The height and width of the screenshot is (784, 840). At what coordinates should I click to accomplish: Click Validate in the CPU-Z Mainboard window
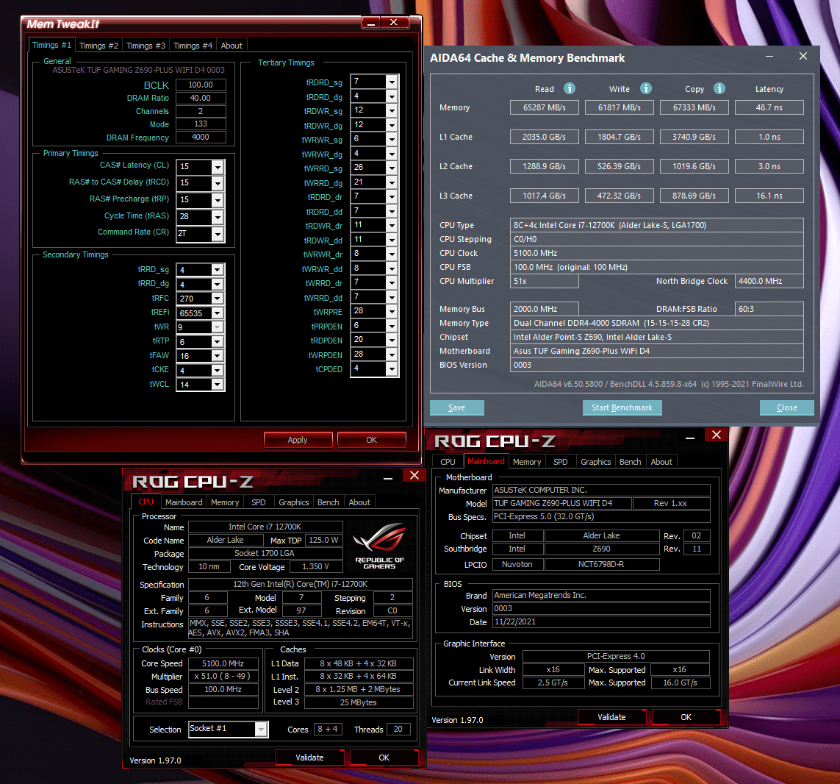611,717
